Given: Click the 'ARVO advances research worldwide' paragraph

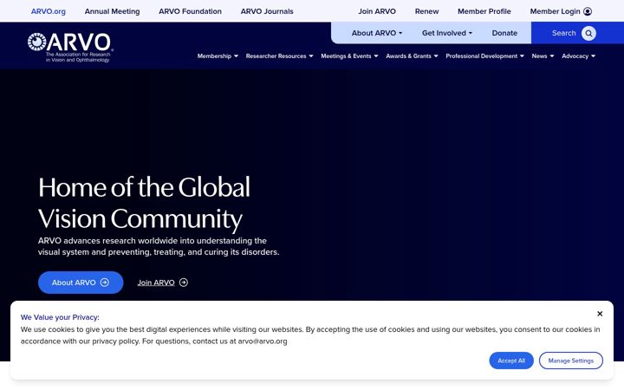Looking at the screenshot, I should tap(159, 246).
